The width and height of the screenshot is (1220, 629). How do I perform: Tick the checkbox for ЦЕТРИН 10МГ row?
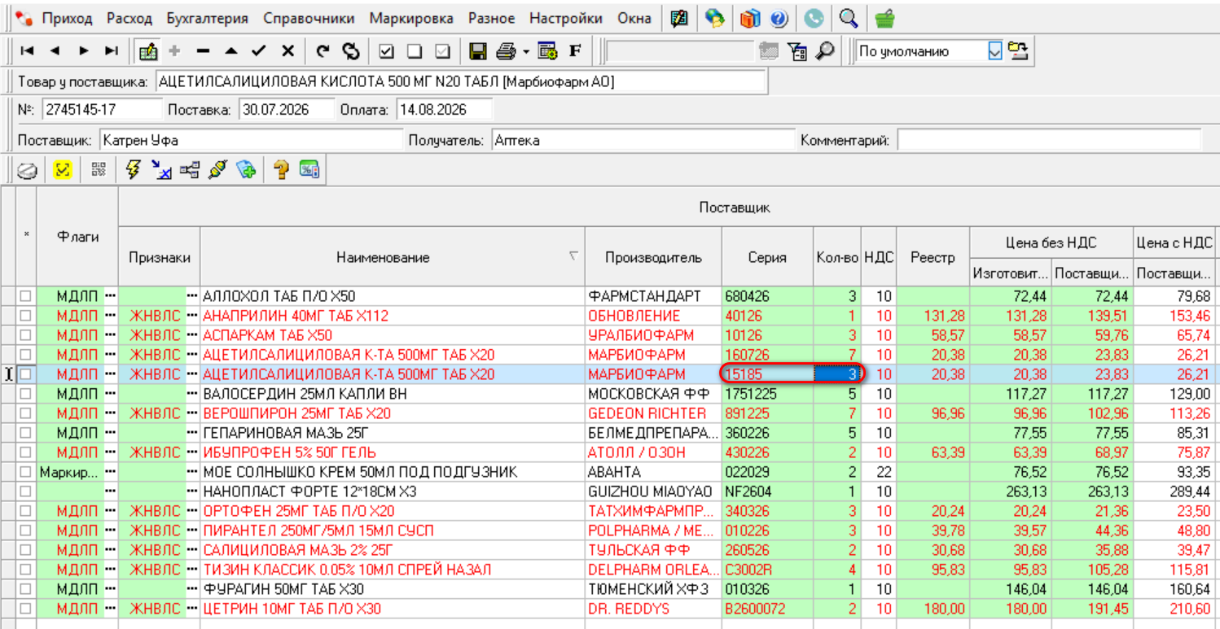[x=25, y=609]
